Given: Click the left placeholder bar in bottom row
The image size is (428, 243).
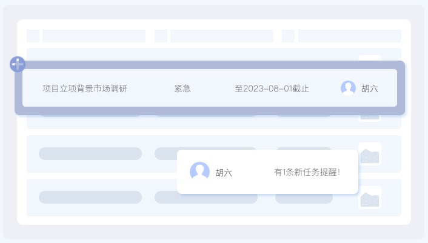Looking at the screenshot, I should [90, 198].
